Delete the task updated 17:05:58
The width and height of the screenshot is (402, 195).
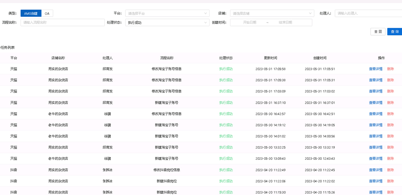390,69
